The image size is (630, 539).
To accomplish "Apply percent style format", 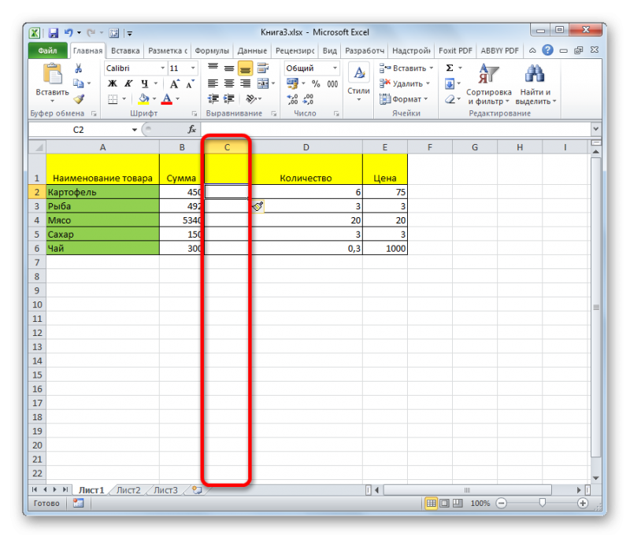I will pos(316,83).
